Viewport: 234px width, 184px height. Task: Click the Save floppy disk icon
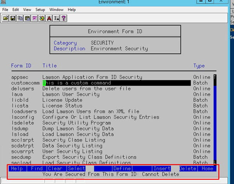click(x=13, y=18)
